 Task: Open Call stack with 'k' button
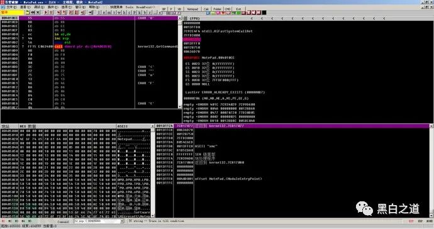tap(140, 13)
